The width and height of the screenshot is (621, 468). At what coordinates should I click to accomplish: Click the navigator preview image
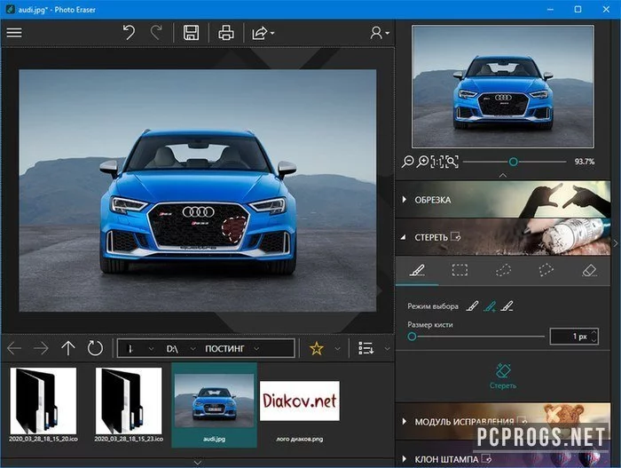(x=503, y=86)
